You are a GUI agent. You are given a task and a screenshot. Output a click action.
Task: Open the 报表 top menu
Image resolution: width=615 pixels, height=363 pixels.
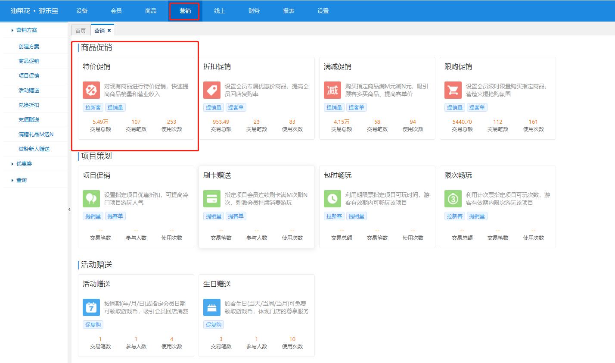point(289,11)
